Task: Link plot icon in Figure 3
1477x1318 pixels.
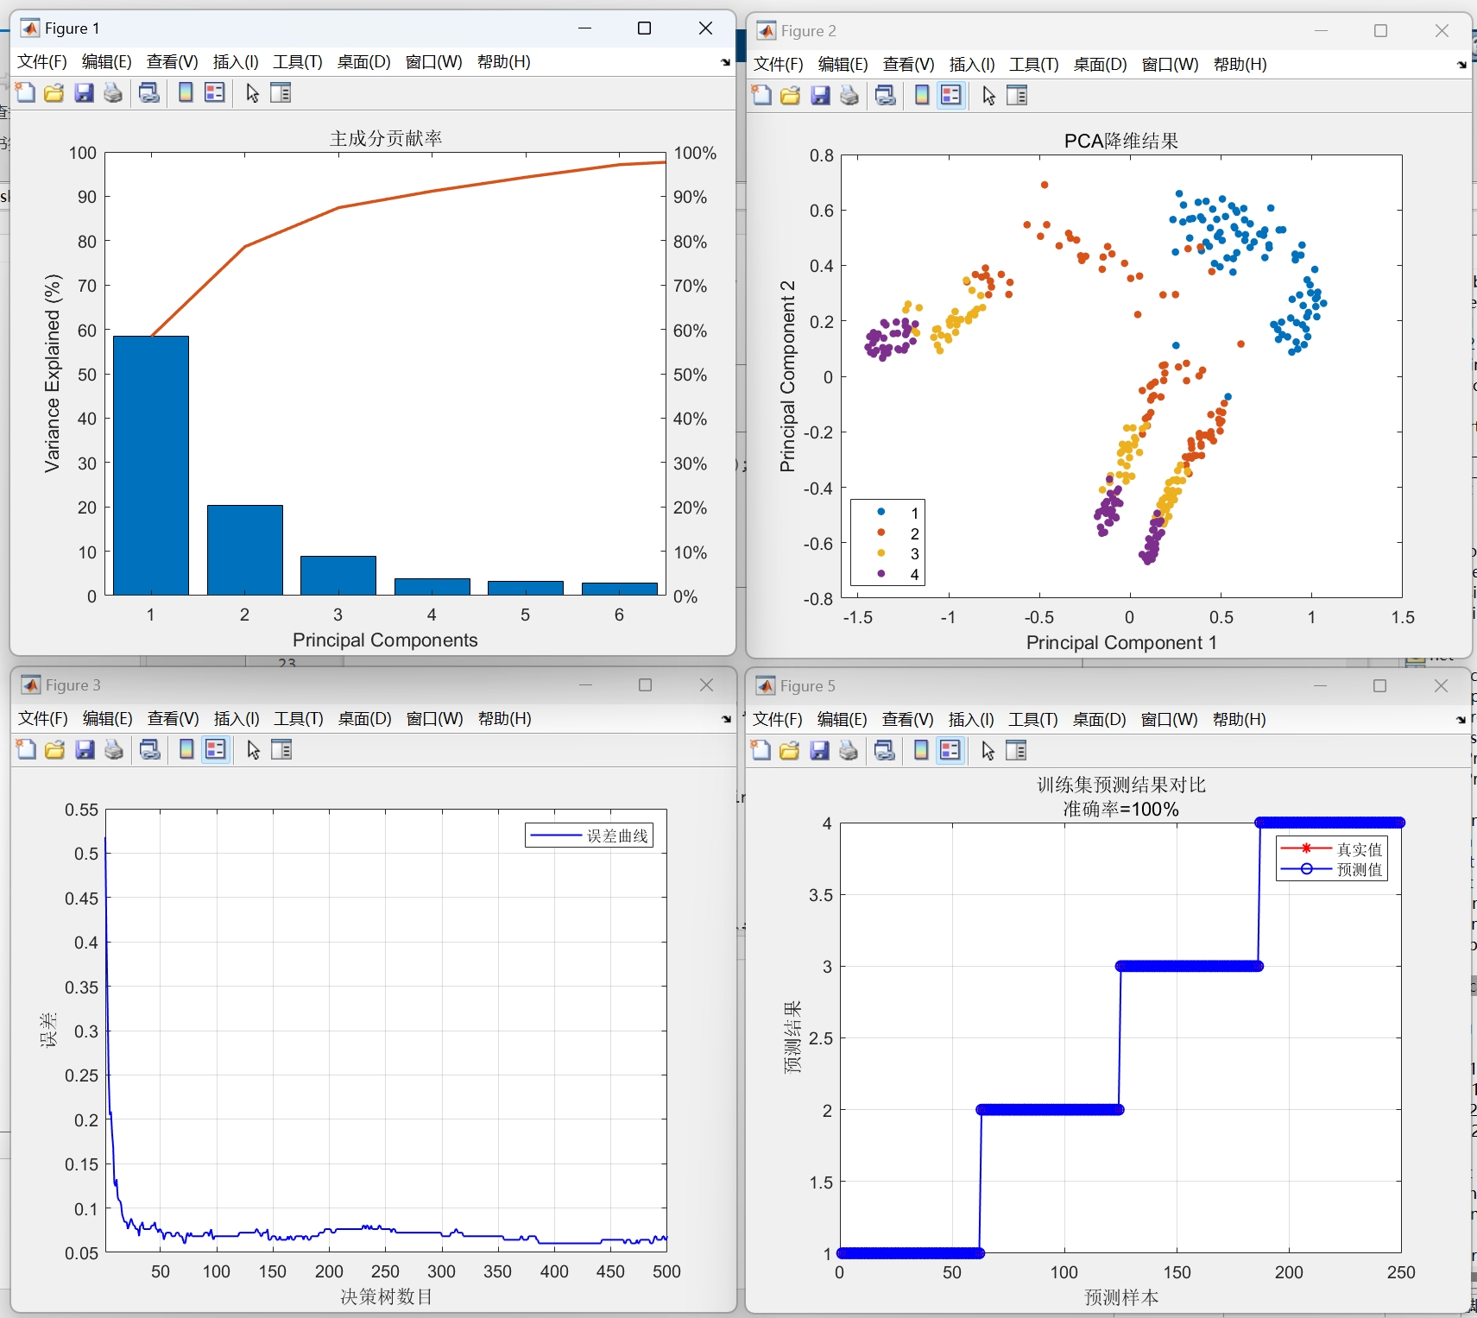Action: pyautogui.click(x=150, y=749)
